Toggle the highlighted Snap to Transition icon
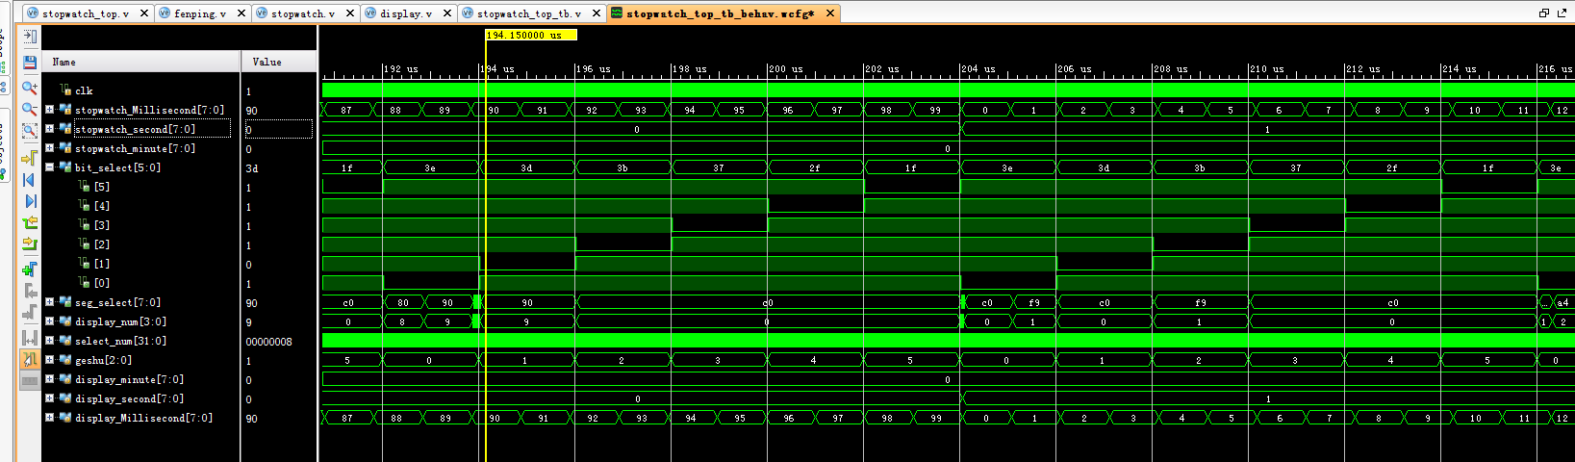1575x462 pixels. tap(30, 359)
